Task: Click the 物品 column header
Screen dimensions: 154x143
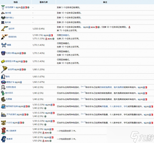Action: click(16, 2)
